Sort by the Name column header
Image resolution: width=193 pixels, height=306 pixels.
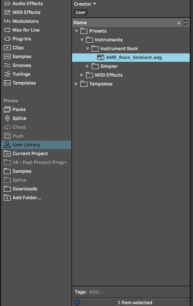point(80,23)
